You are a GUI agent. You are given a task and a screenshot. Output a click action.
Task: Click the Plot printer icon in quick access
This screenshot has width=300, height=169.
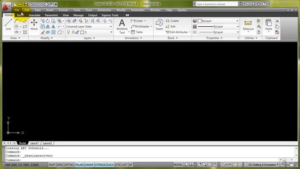(46, 4)
